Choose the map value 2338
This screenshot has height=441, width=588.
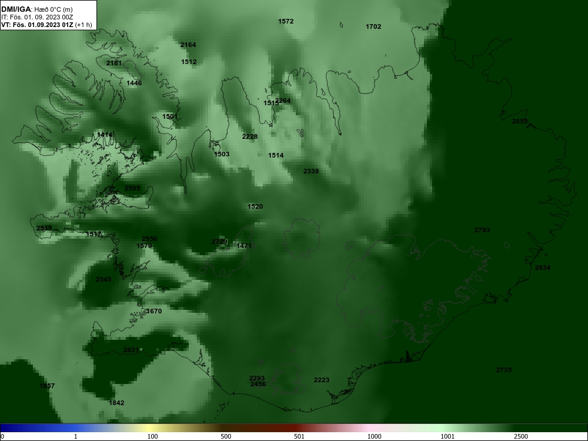coord(311,171)
